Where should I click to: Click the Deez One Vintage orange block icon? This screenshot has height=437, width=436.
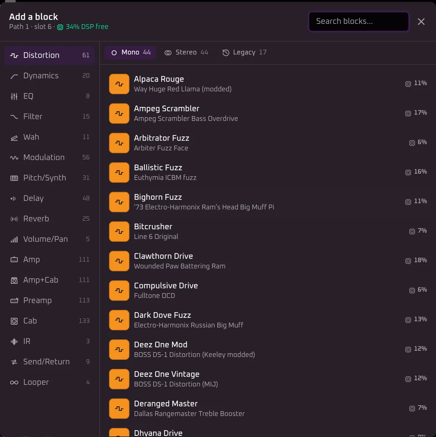point(119,379)
